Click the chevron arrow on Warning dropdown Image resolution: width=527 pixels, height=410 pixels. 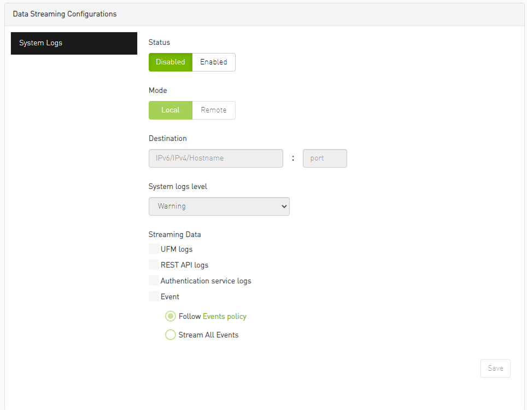click(283, 206)
